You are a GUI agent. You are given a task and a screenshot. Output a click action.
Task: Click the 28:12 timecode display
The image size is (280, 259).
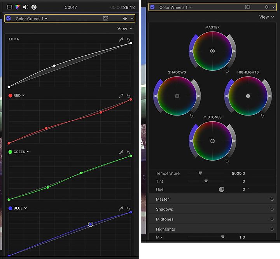click(x=129, y=7)
